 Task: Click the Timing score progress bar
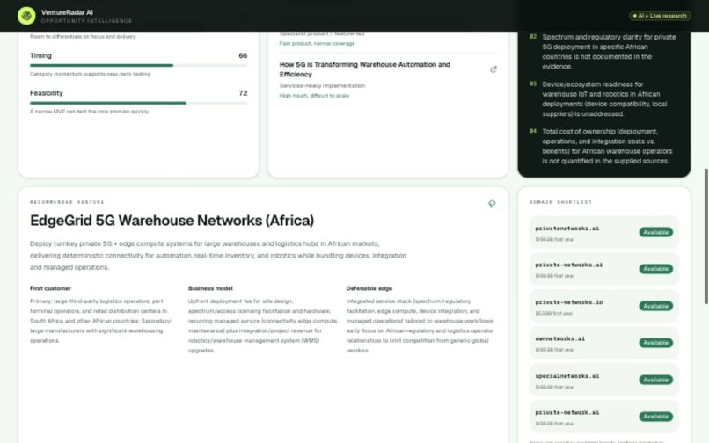click(138, 66)
